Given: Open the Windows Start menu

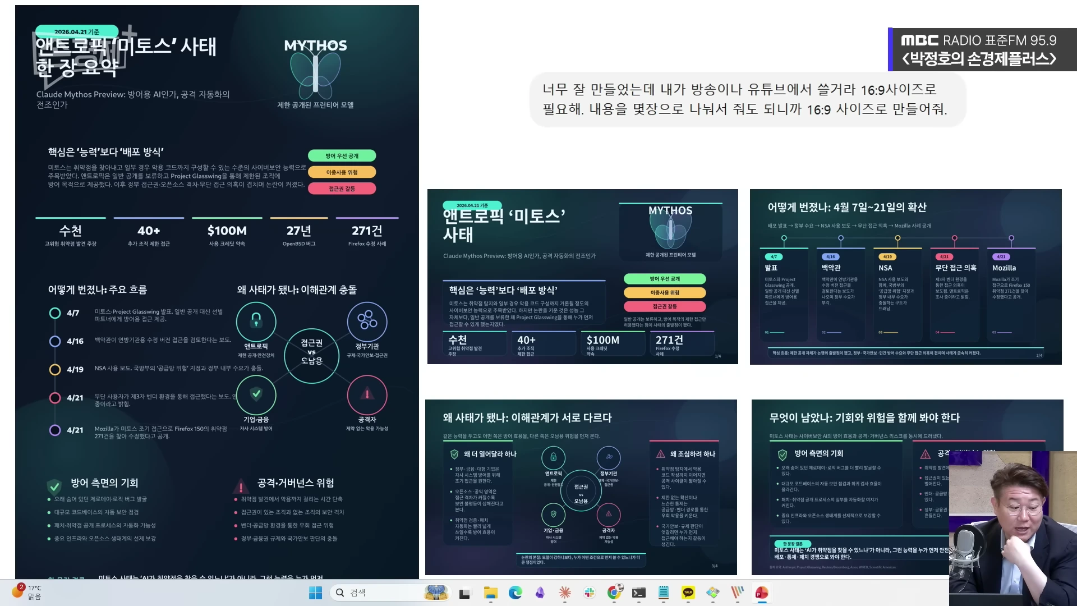Looking at the screenshot, I should click(316, 593).
